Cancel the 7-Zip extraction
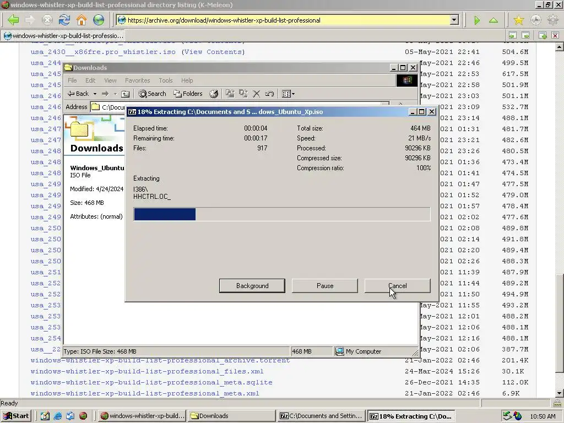The width and height of the screenshot is (564, 423). click(x=398, y=286)
